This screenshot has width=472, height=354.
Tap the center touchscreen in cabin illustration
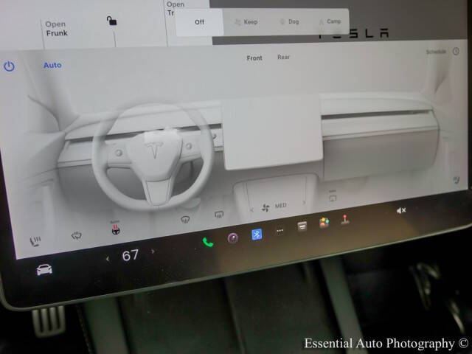pos(272,133)
